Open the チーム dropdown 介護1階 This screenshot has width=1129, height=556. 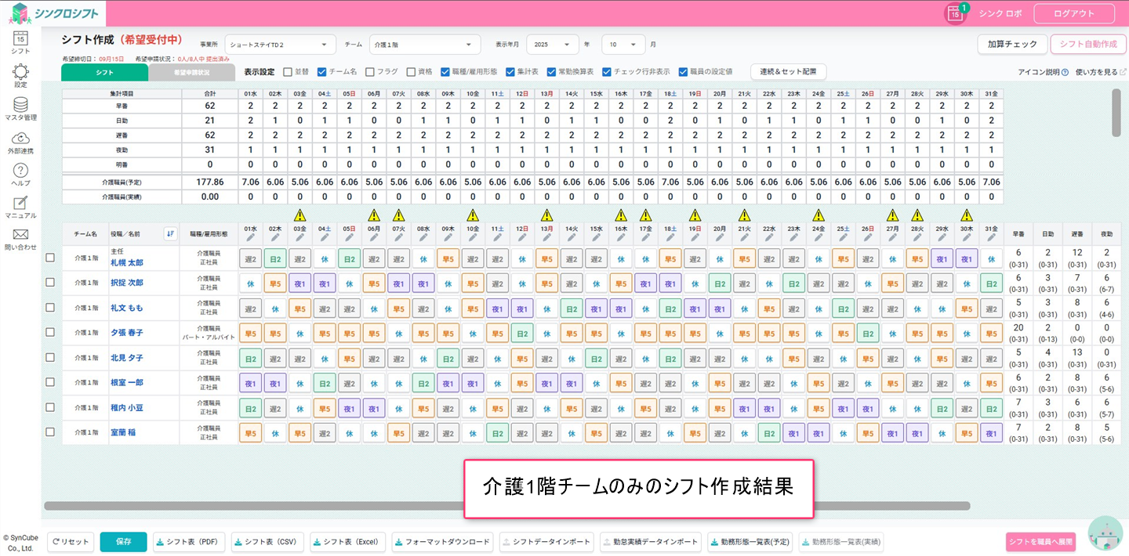(424, 45)
